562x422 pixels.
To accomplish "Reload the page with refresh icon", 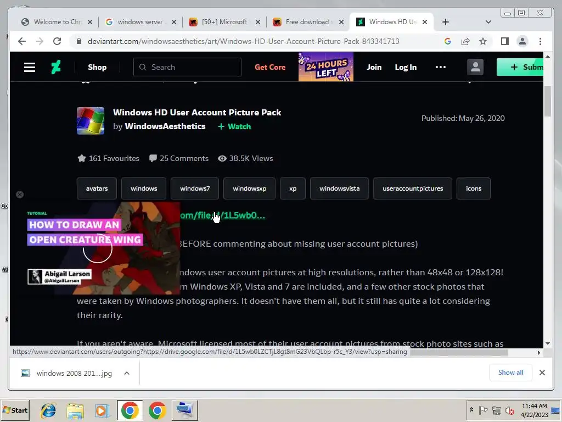I will pyautogui.click(x=57, y=41).
